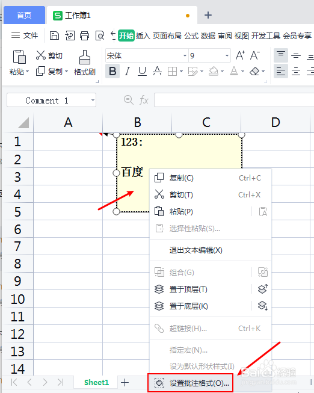Expand the font color dropdown arrow
This screenshot has width=314, height=393.
click(x=242, y=72)
